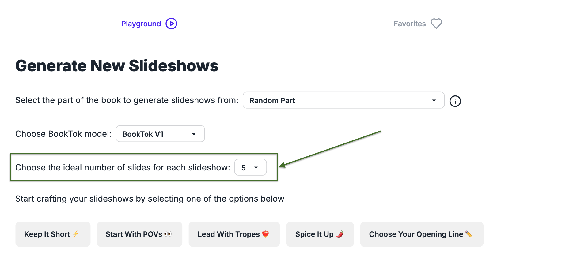Click the chili pepper on Spice It Up
The height and width of the screenshot is (272, 573).
339,234
